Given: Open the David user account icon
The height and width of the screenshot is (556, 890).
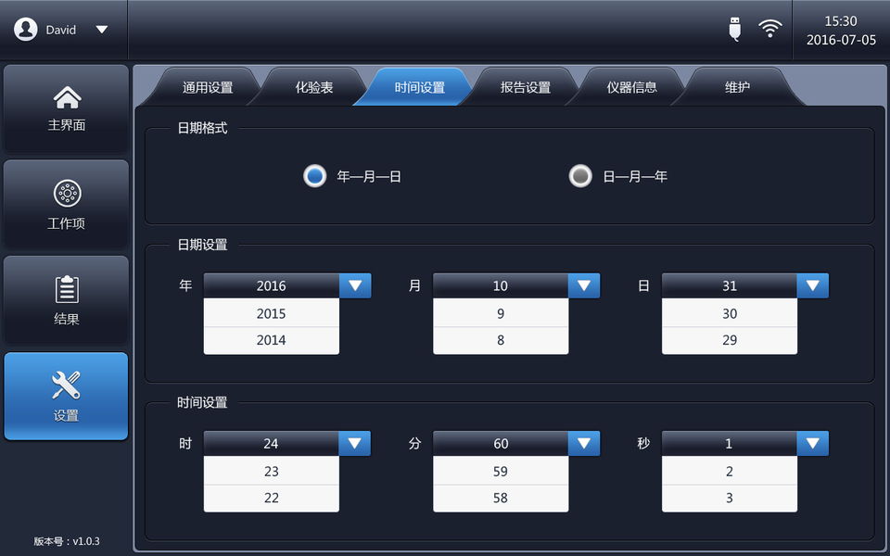Looking at the screenshot, I should pyautogui.click(x=26, y=30).
